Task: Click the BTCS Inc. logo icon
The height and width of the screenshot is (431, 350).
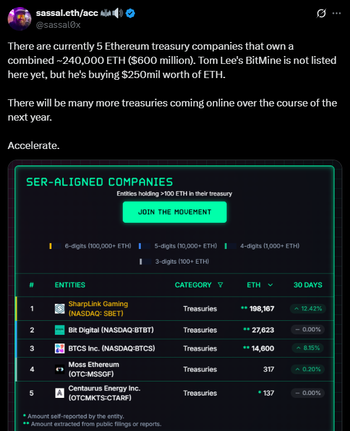Action: pos(60,348)
